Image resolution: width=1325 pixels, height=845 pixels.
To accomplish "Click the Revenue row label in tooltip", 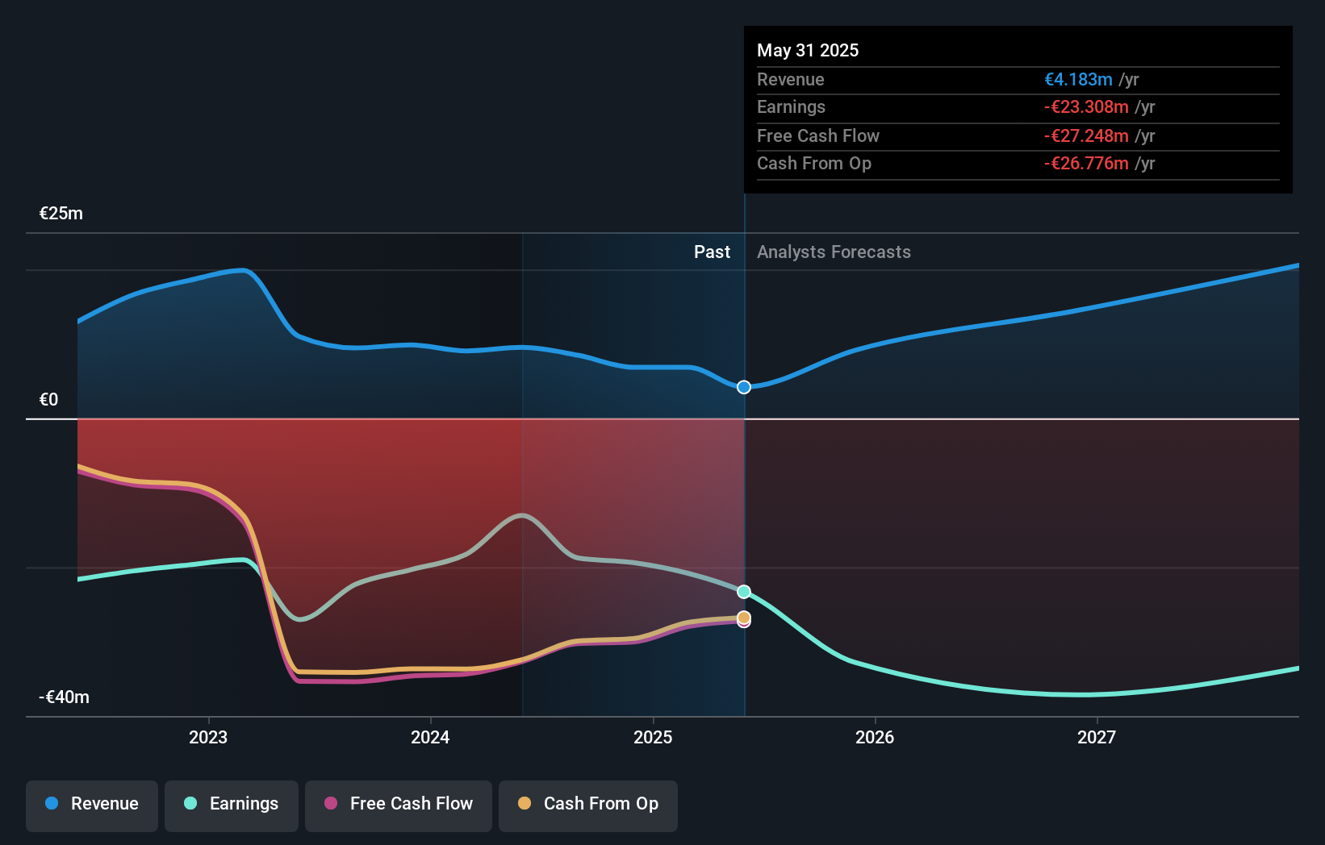I will tap(791, 80).
